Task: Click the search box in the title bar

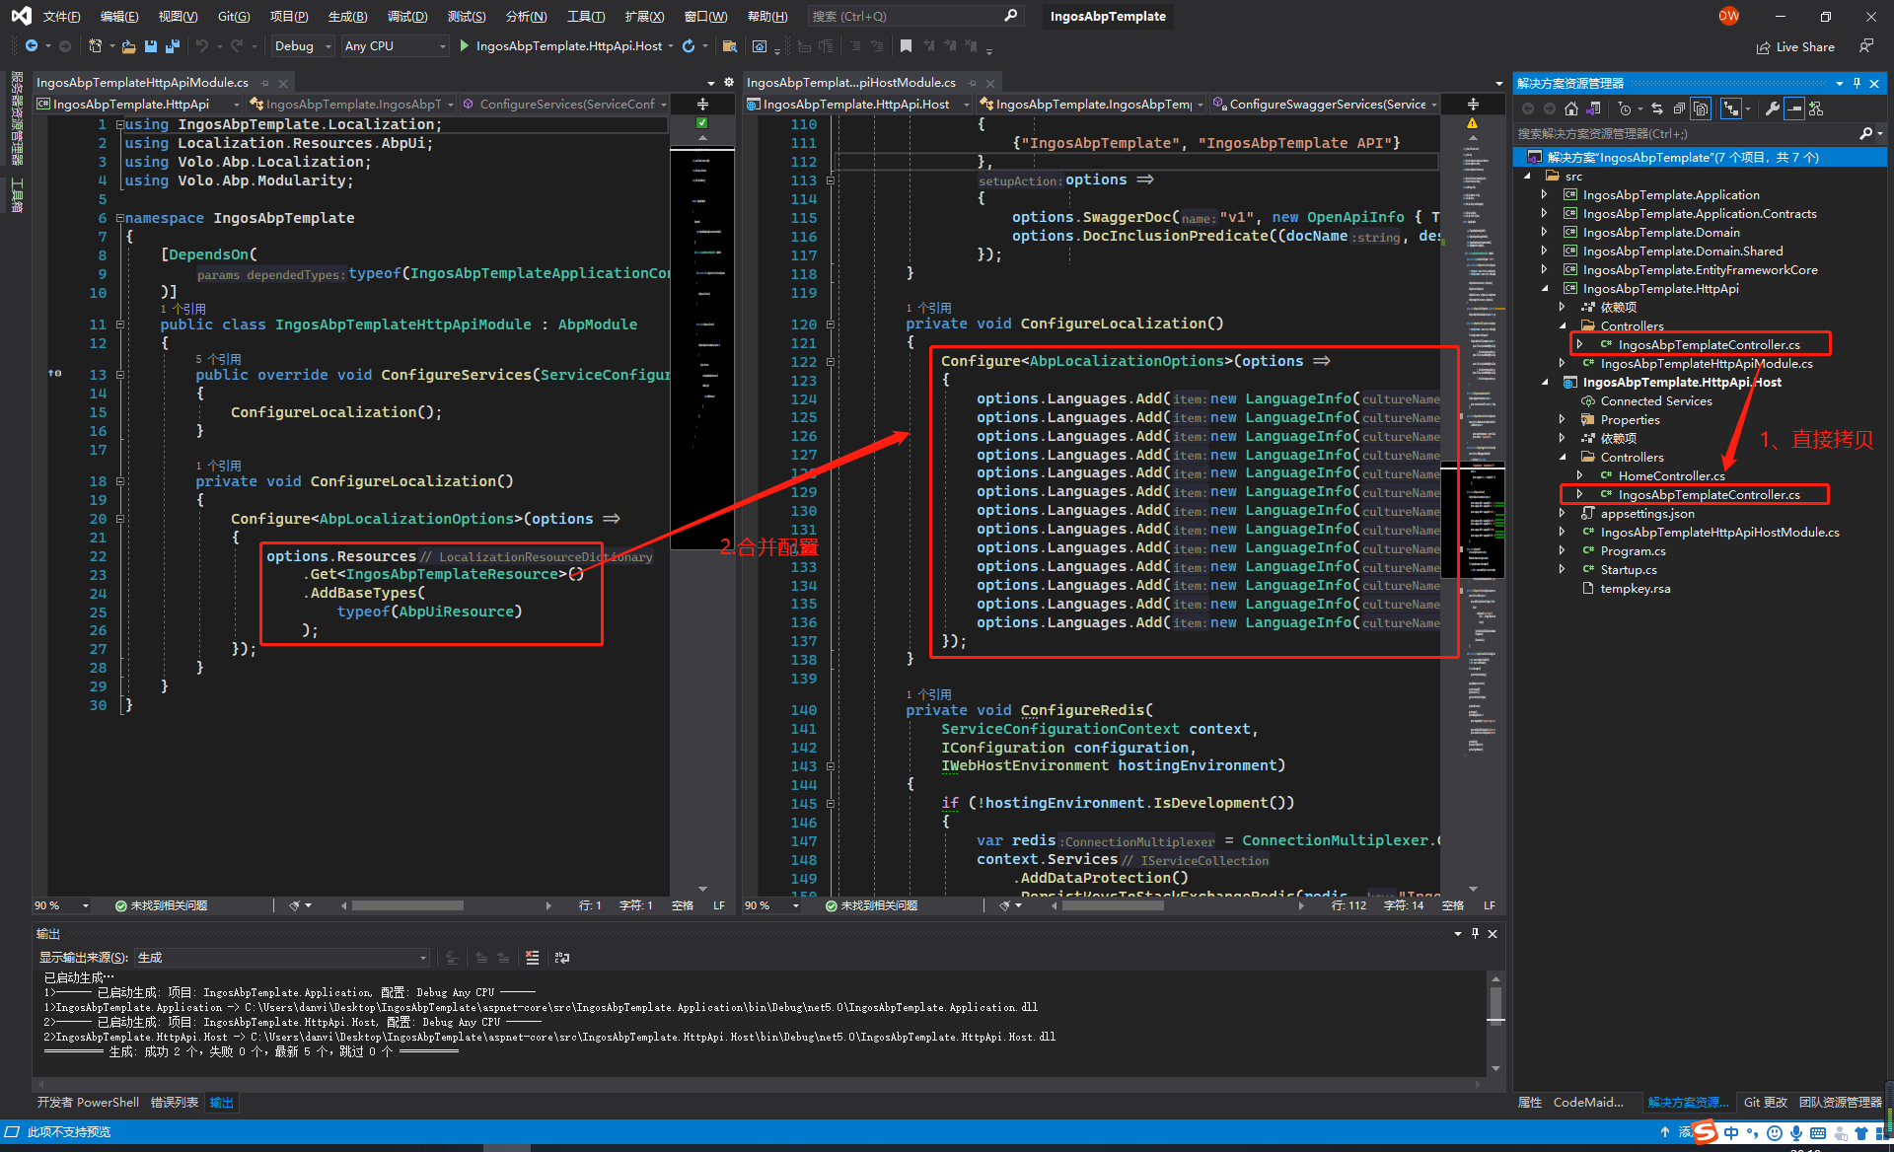Action: coord(913,16)
